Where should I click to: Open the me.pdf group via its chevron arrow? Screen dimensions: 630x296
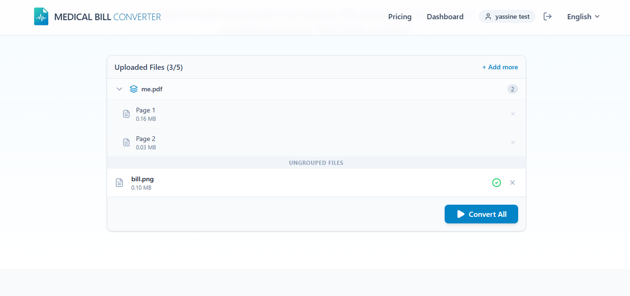tap(119, 89)
